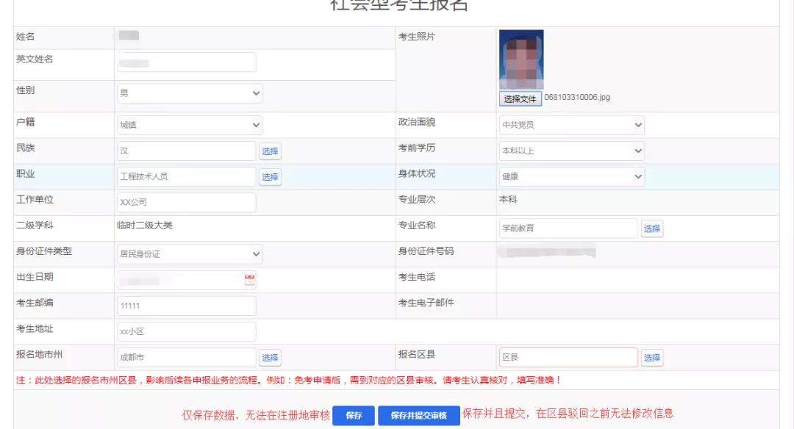Click the 保存 save button
794x429 pixels.
(x=354, y=415)
